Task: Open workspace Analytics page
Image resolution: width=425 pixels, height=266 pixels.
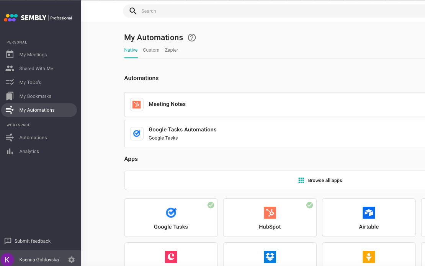Action: 29,151
